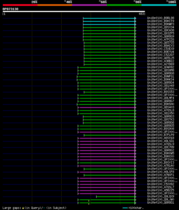Click hit label UniRef100_B9EYU4
The height and width of the screenshot is (210, 179).
pos(161,52)
